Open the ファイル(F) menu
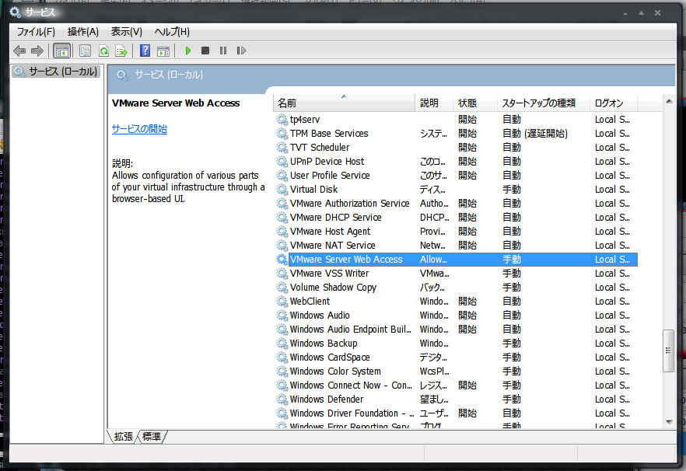686x471 pixels. point(36,32)
